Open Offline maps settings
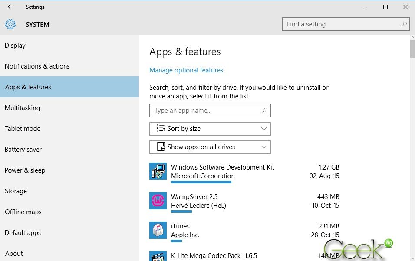Screen dimensions: 415x261 69,212
